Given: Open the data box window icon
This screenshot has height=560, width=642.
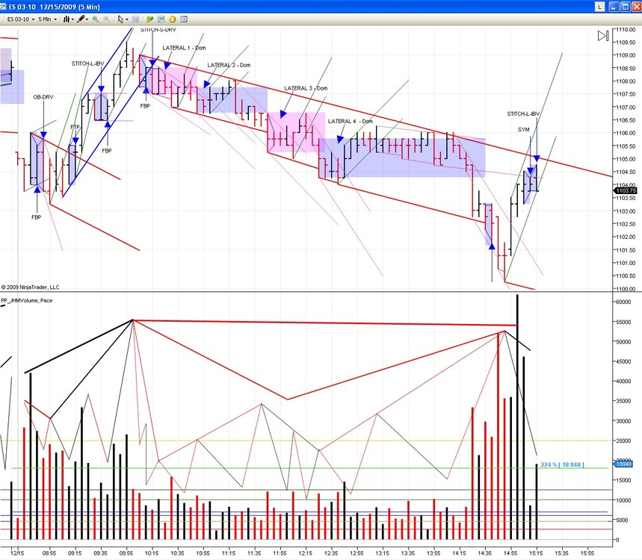Looking at the screenshot, I should pyautogui.click(x=135, y=19).
